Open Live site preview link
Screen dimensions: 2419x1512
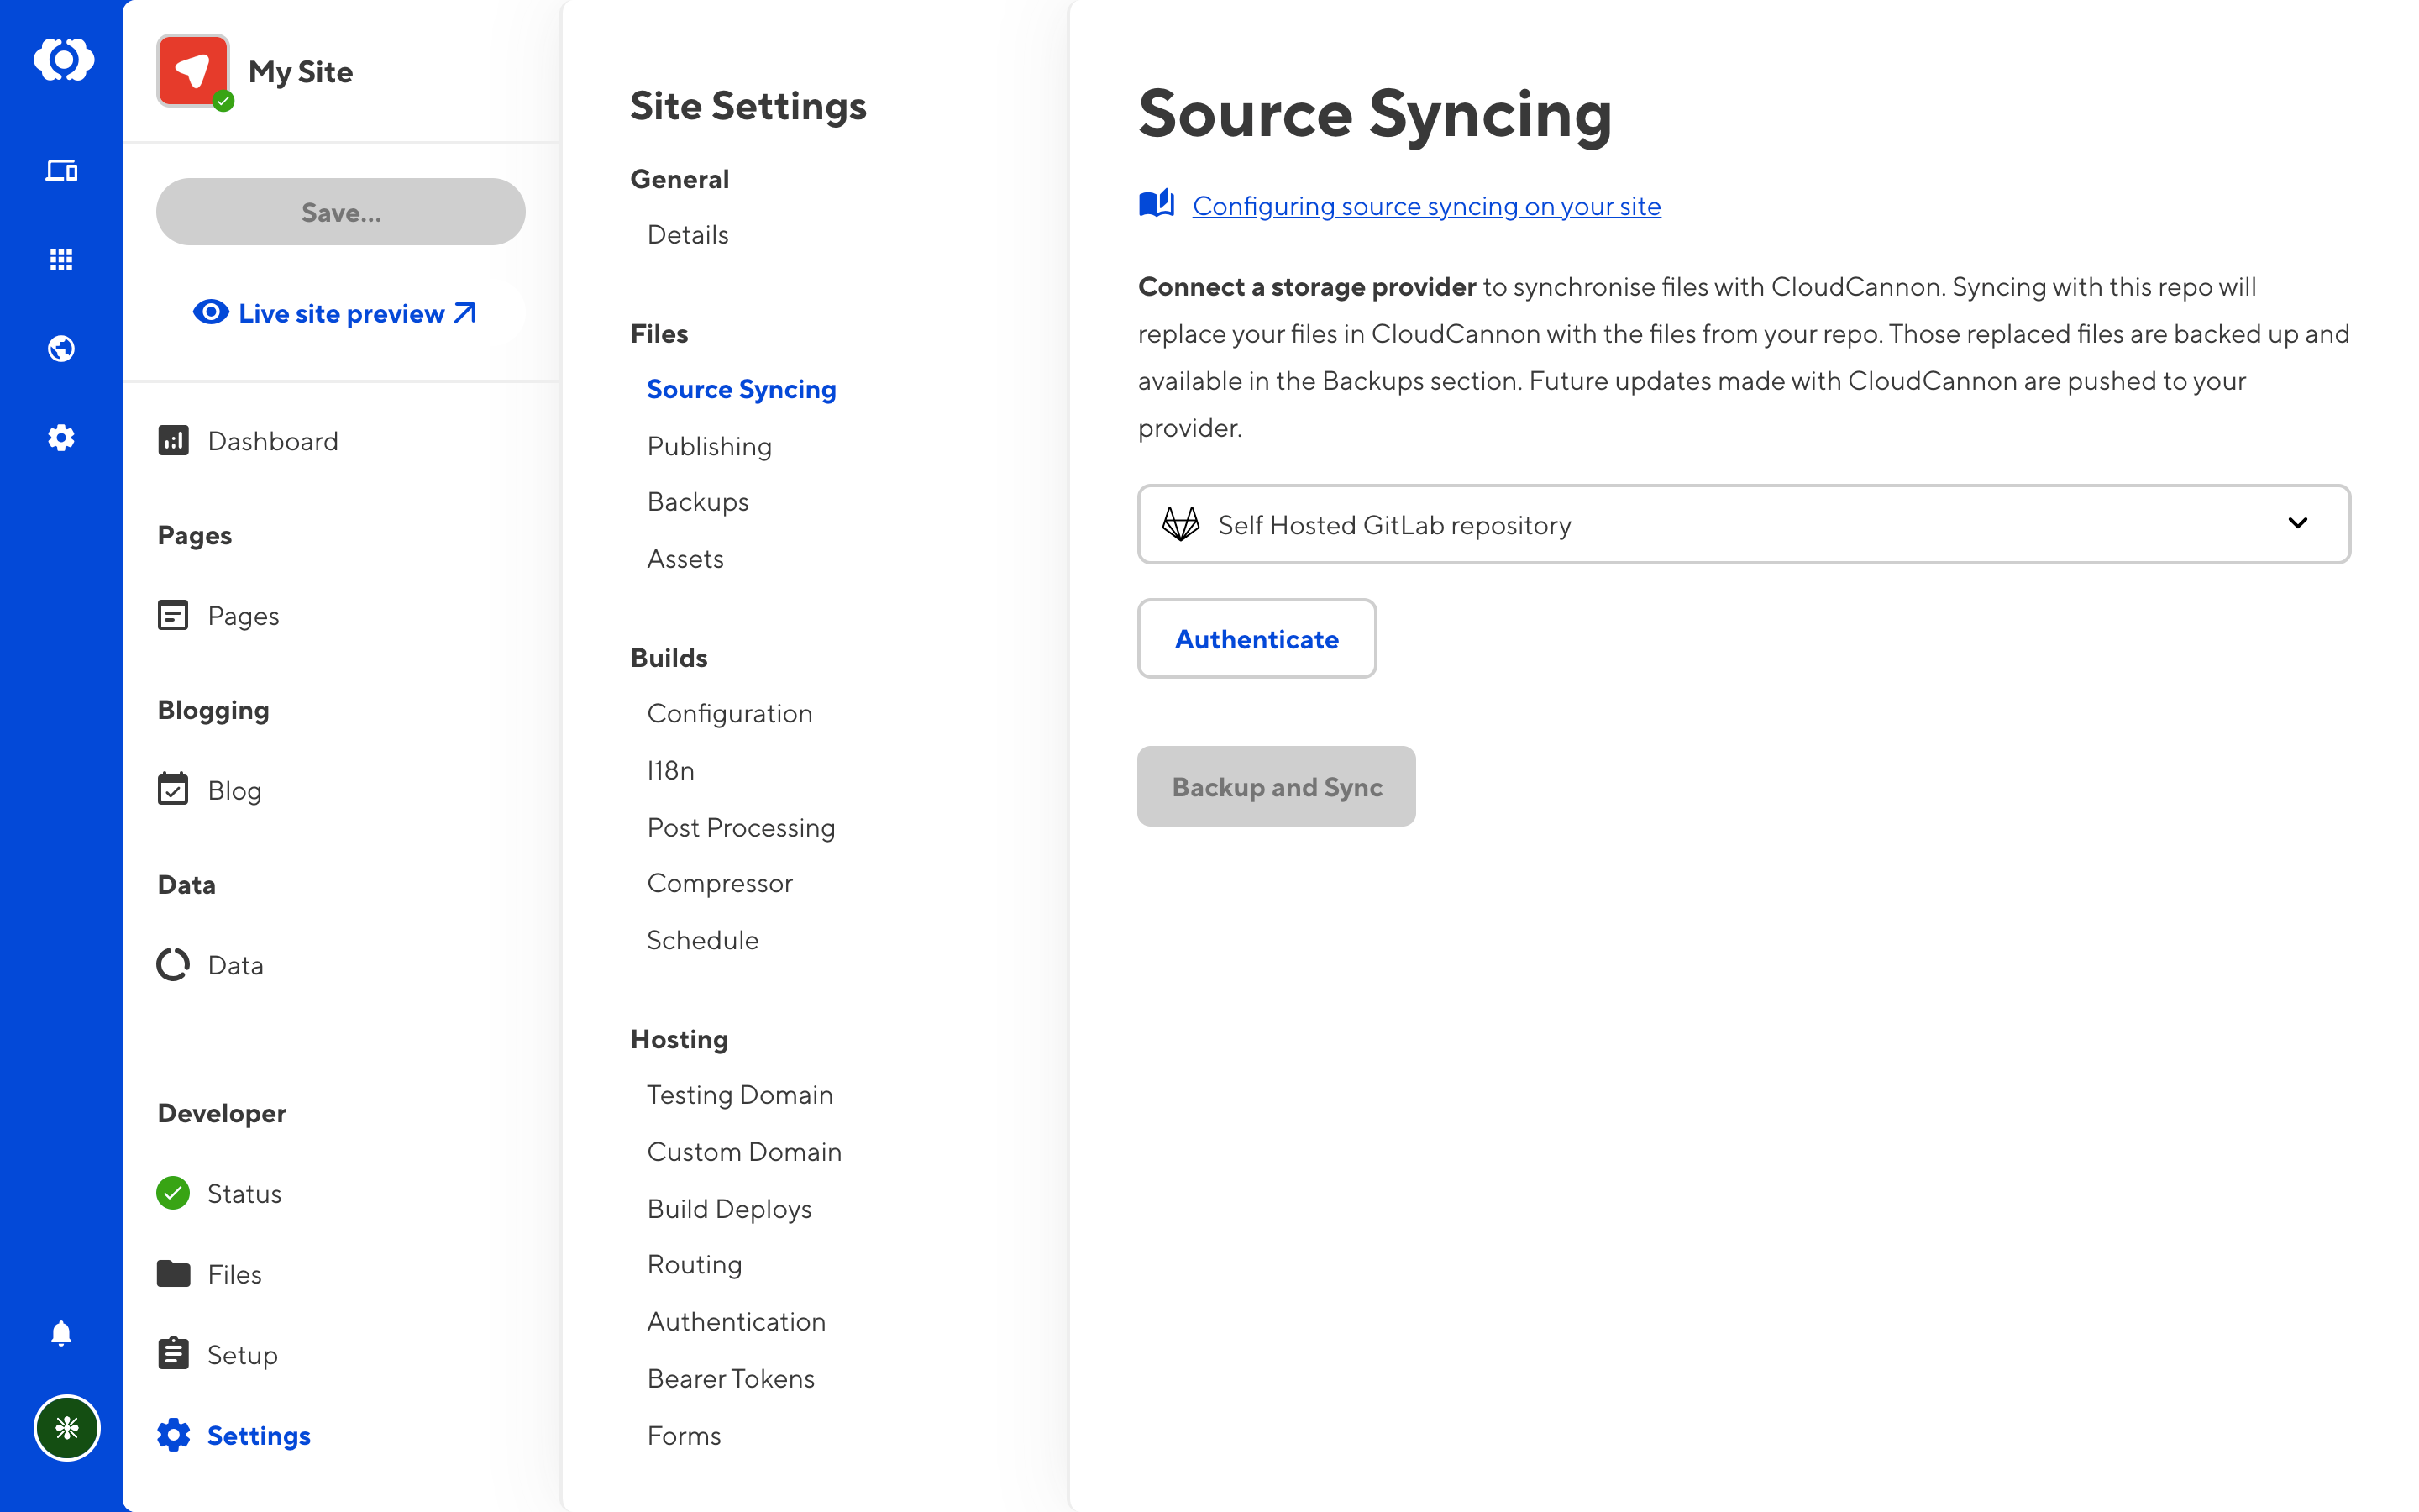click(335, 314)
